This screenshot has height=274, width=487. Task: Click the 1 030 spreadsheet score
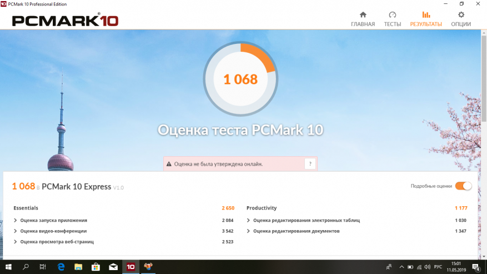pos(460,220)
